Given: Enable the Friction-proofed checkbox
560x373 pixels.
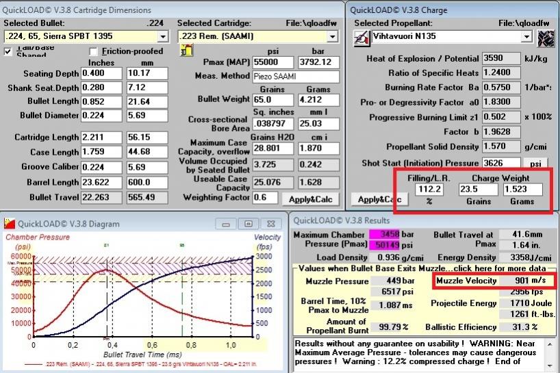Looking at the screenshot, I should pos(94,51).
